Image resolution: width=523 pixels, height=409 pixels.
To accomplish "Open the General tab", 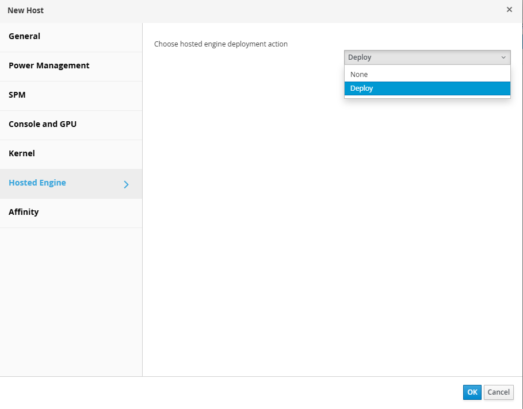I will coord(25,36).
